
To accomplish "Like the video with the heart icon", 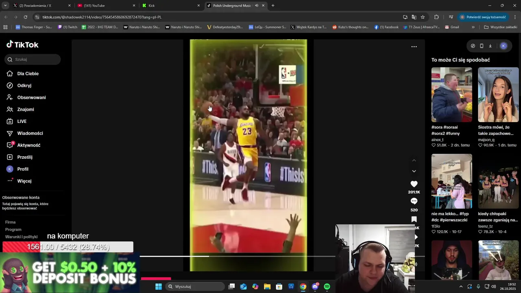I will [x=414, y=184].
